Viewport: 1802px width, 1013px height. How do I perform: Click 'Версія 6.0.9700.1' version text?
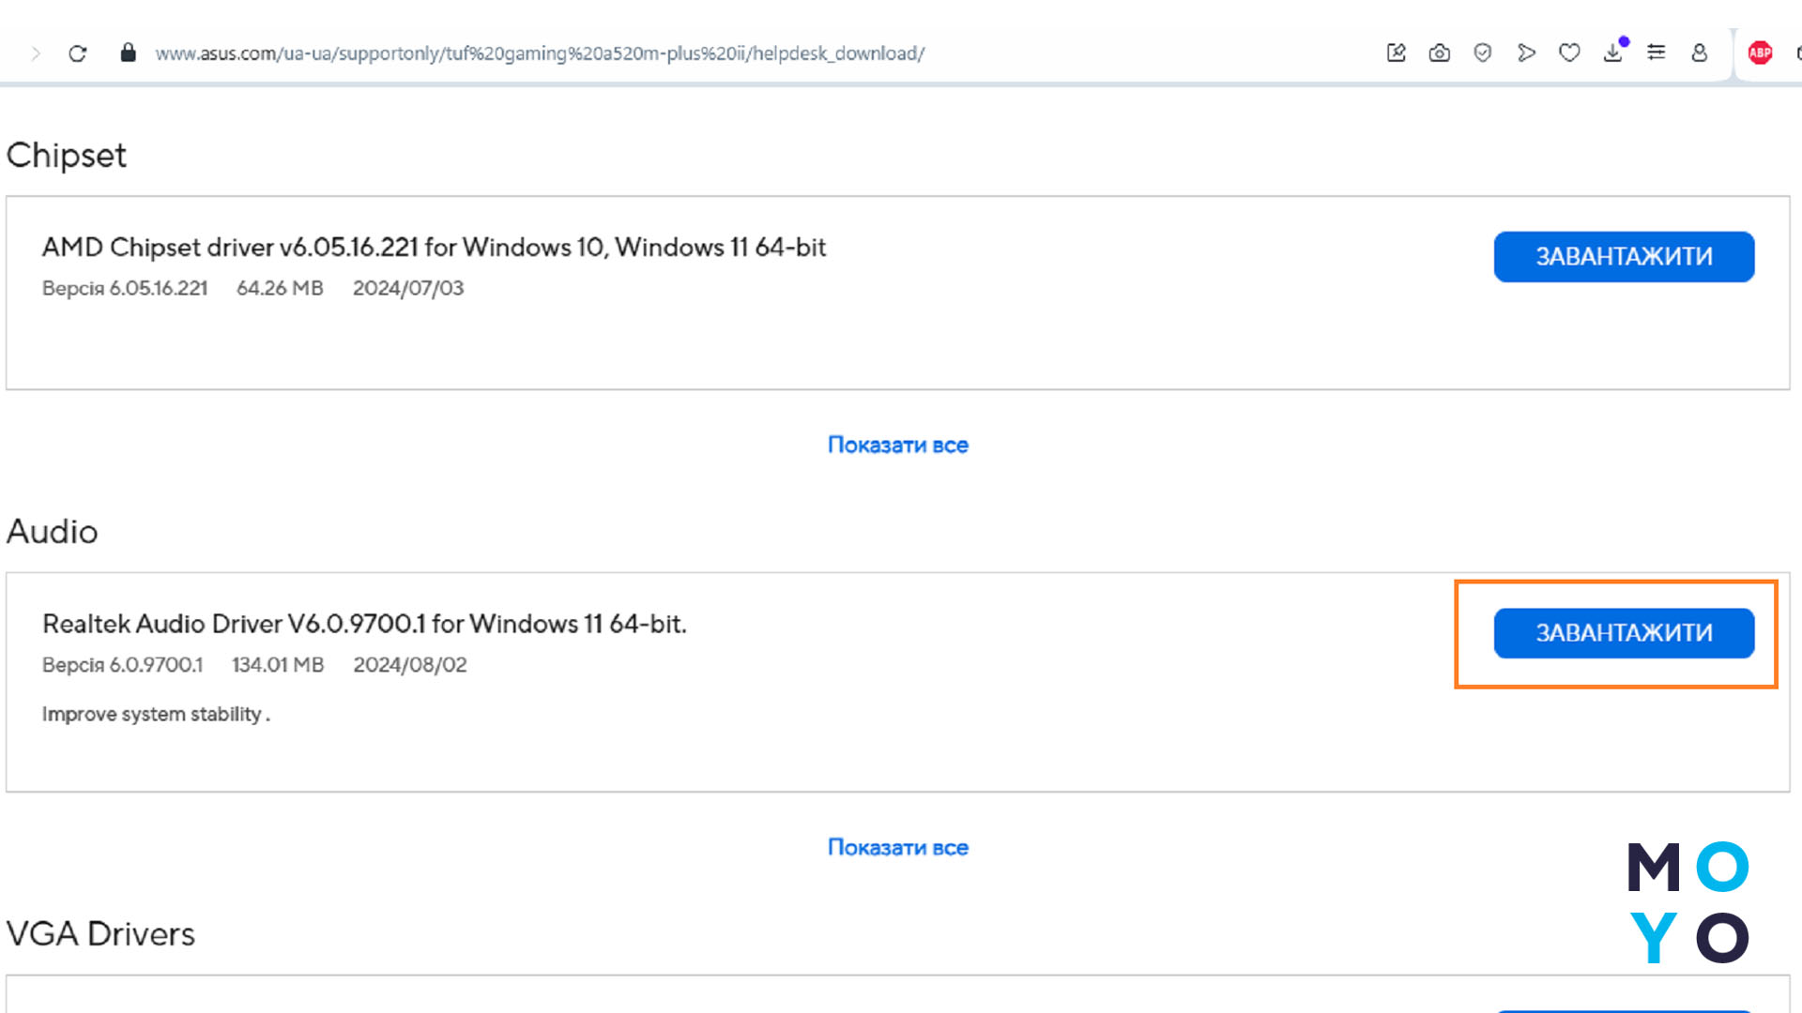click(x=122, y=665)
